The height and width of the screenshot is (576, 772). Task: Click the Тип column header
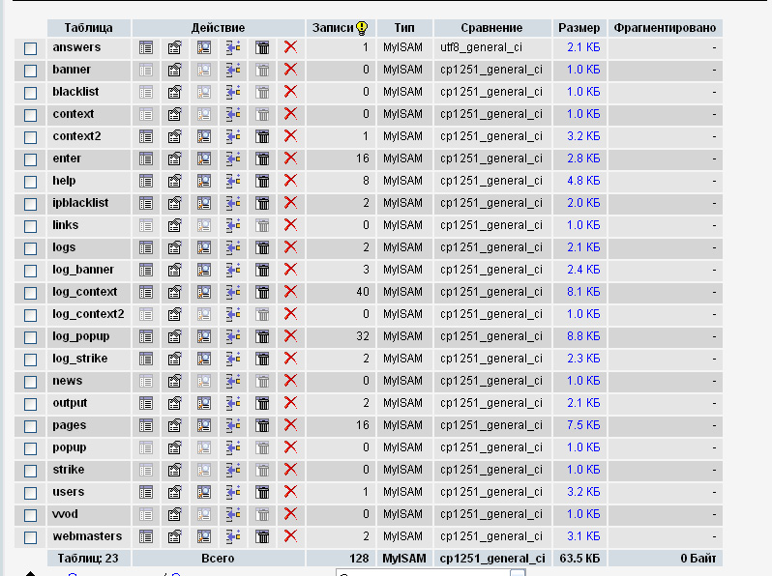pyautogui.click(x=404, y=28)
